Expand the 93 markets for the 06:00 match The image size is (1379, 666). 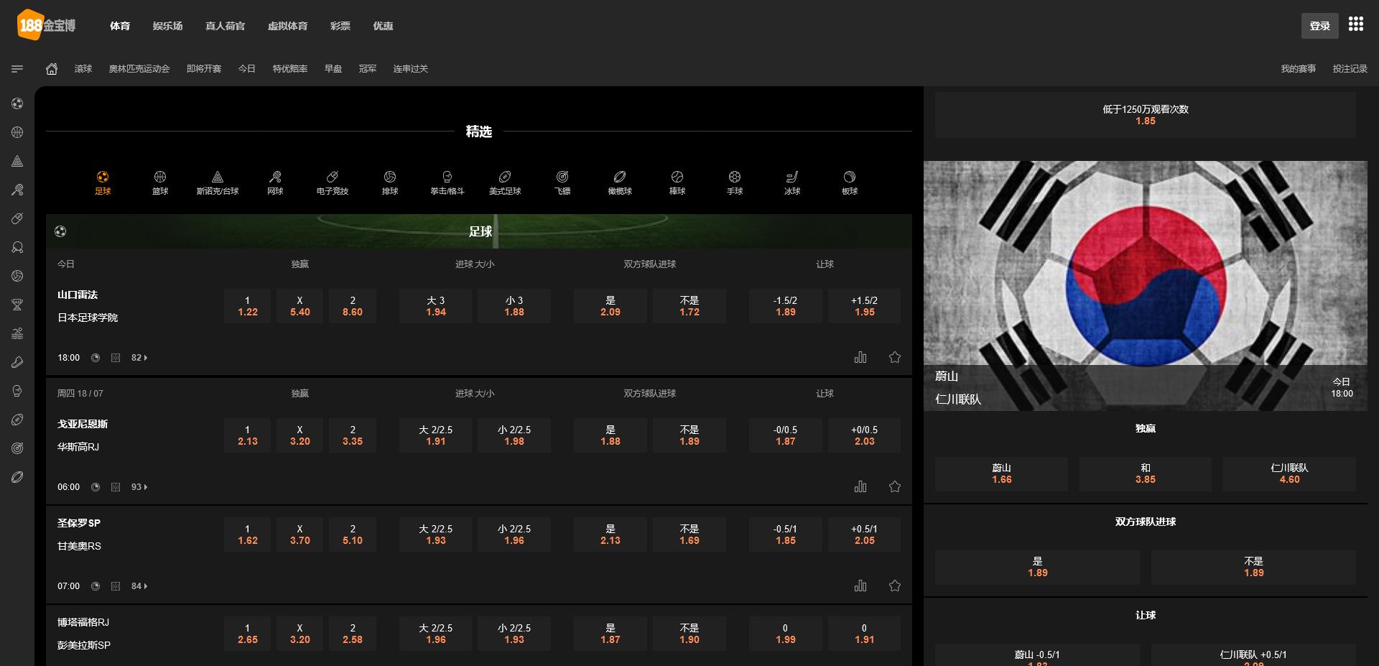point(139,487)
